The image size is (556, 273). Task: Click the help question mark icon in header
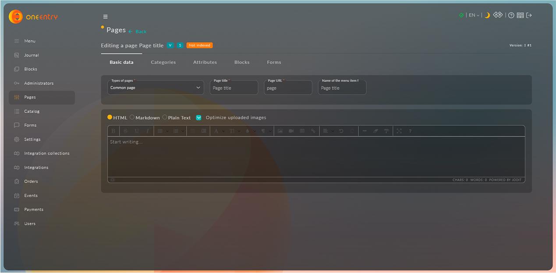pyautogui.click(x=511, y=15)
